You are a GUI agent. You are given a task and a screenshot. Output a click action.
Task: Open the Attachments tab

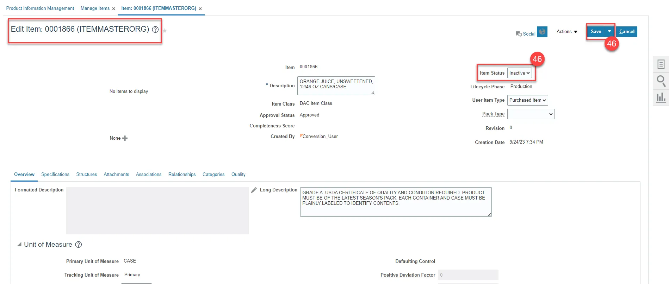pyautogui.click(x=116, y=175)
